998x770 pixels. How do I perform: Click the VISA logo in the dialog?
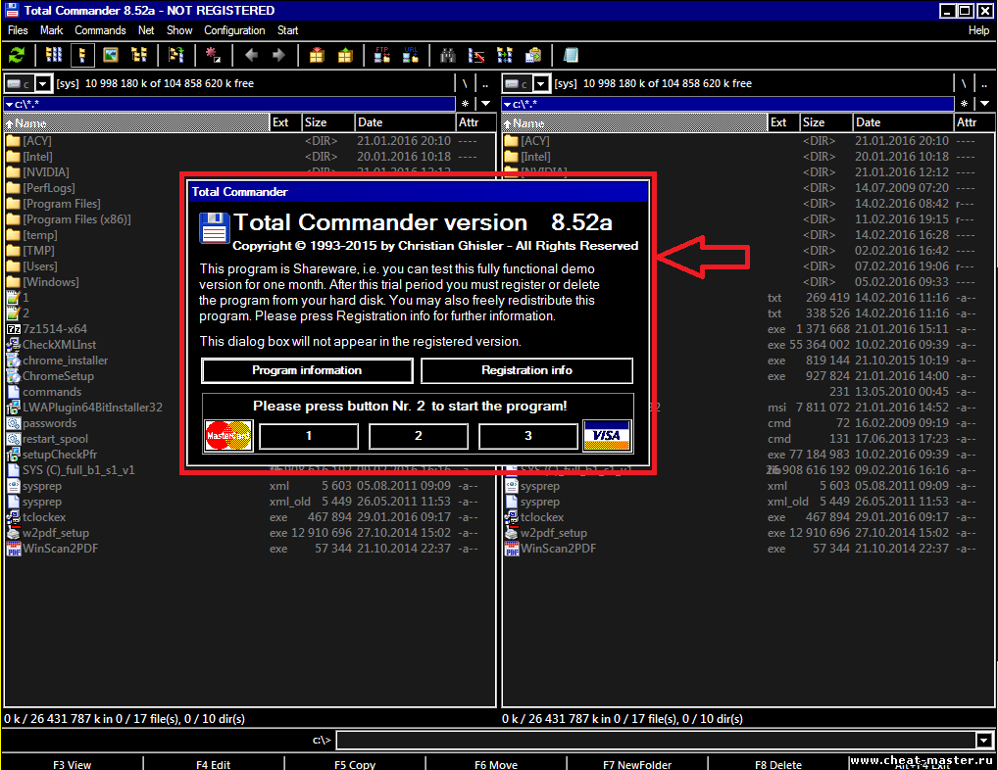[x=607, y=436]
